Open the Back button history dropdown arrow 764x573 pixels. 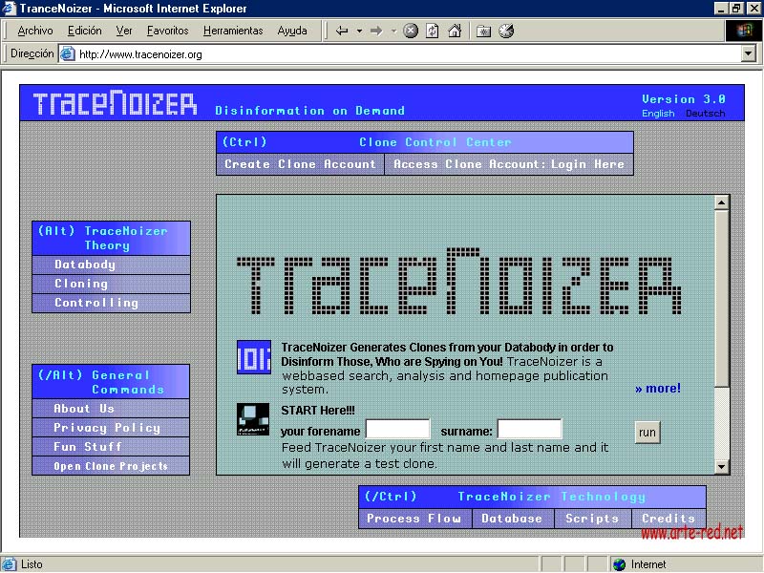359,31
